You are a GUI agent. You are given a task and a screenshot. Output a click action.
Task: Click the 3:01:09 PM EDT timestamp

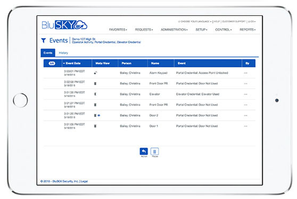[75, 124]
